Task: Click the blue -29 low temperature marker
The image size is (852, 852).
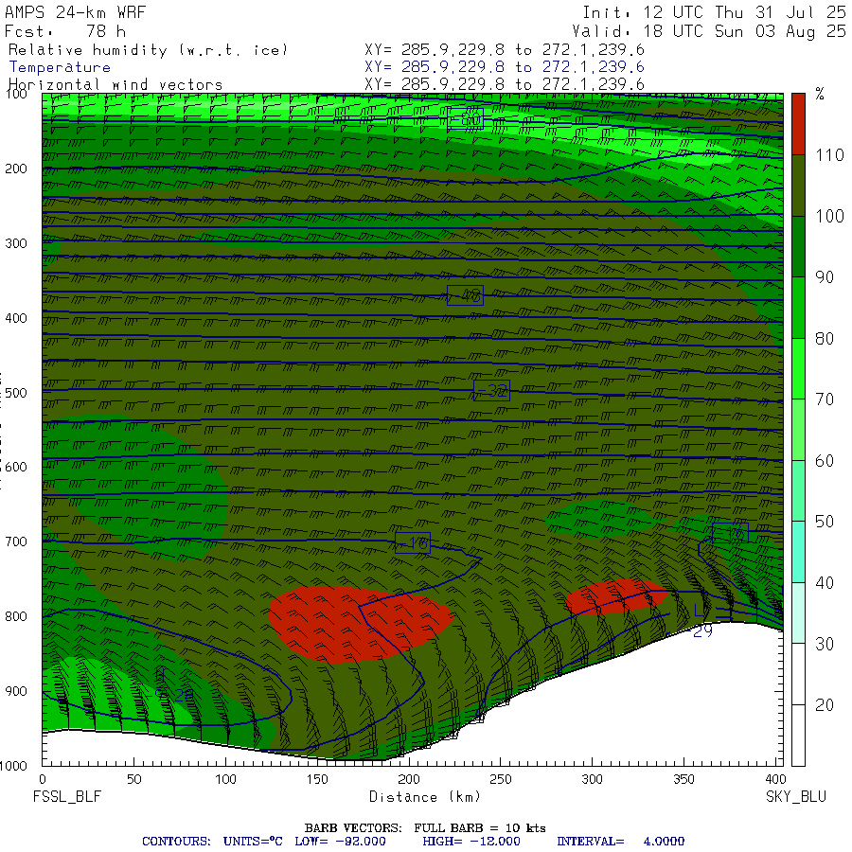Action: pyautogui.click(x=699, y=630)
